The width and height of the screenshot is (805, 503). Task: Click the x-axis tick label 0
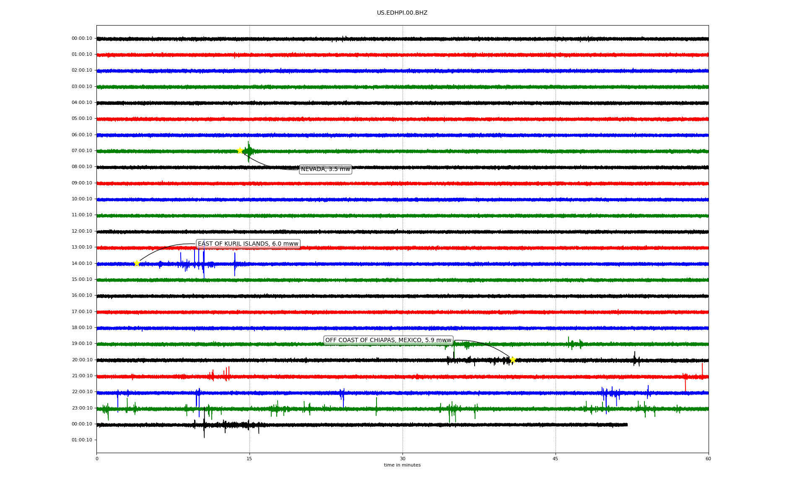tap(97, 459)
